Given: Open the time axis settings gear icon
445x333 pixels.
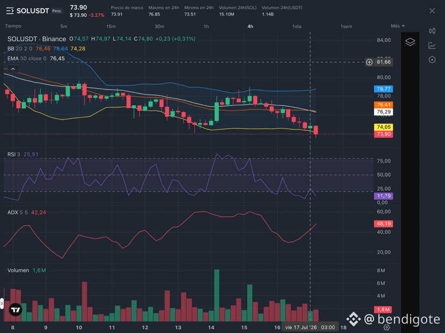Looking at the screenshot, I should [386, 327].
